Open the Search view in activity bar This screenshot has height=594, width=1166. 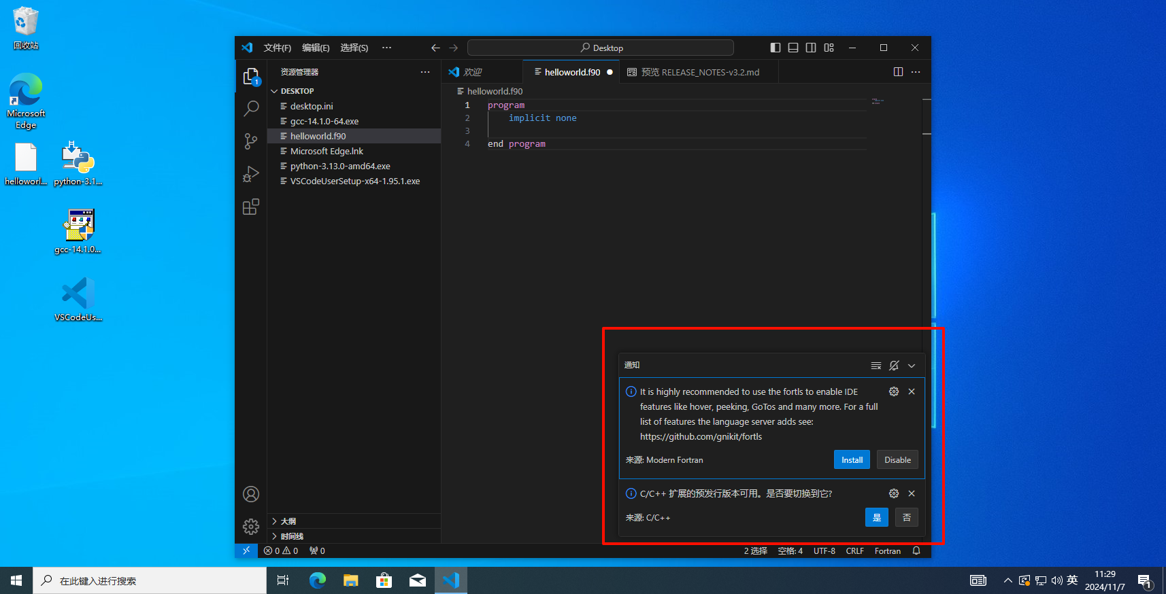click(251, 109)
